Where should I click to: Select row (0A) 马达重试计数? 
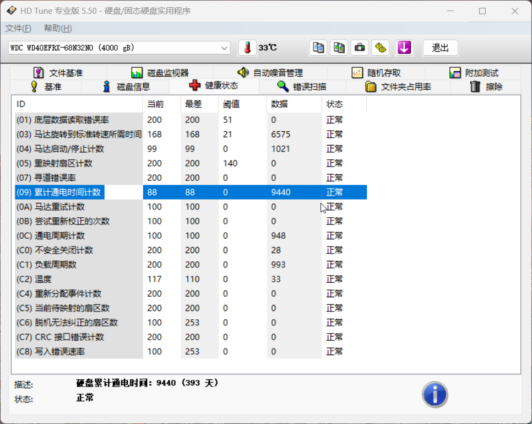pyautogui.click(x=191, y=207)
